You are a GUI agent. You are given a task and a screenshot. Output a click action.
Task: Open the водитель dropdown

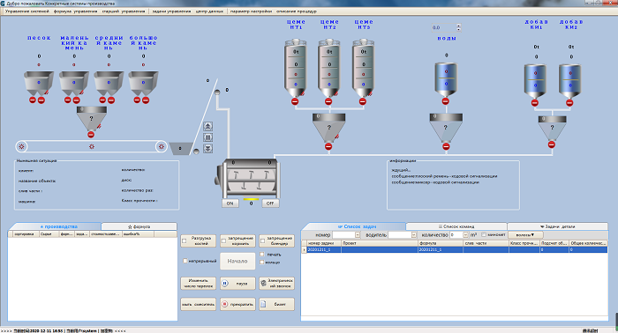[413, 234]
